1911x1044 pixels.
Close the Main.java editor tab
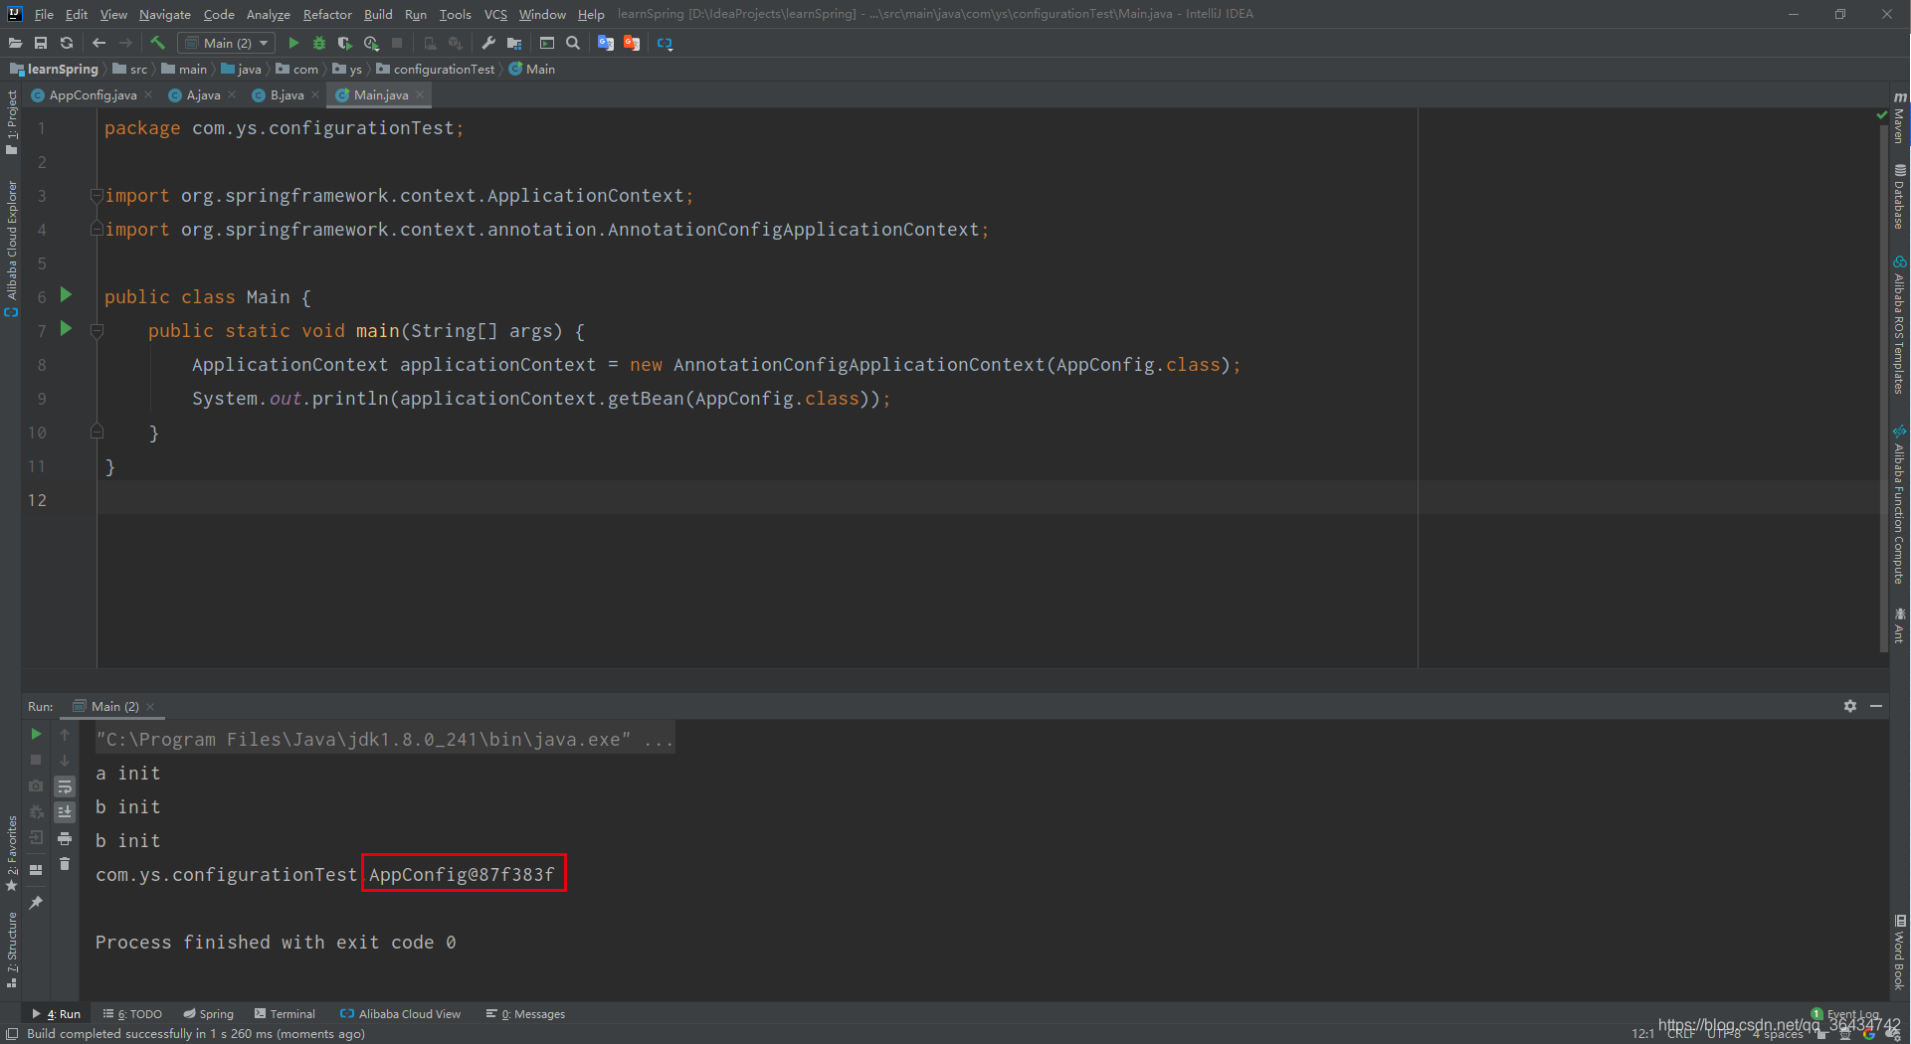click(420, 95)
